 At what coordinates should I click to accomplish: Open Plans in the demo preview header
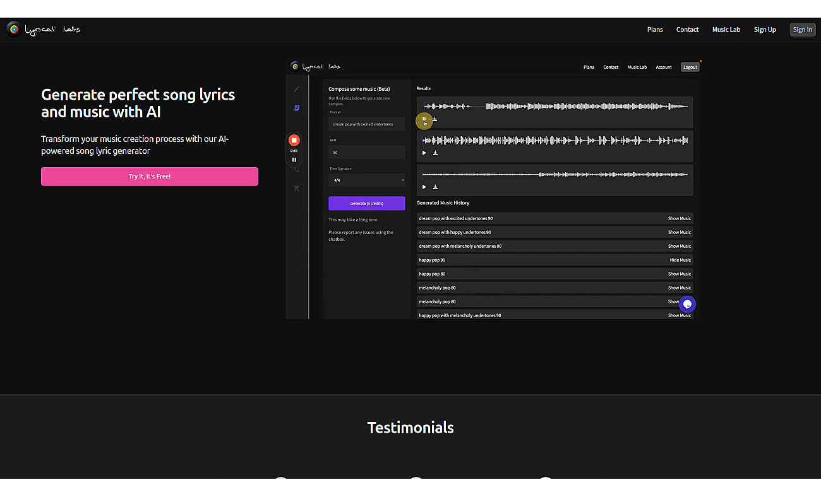click(x=589, y=67)
